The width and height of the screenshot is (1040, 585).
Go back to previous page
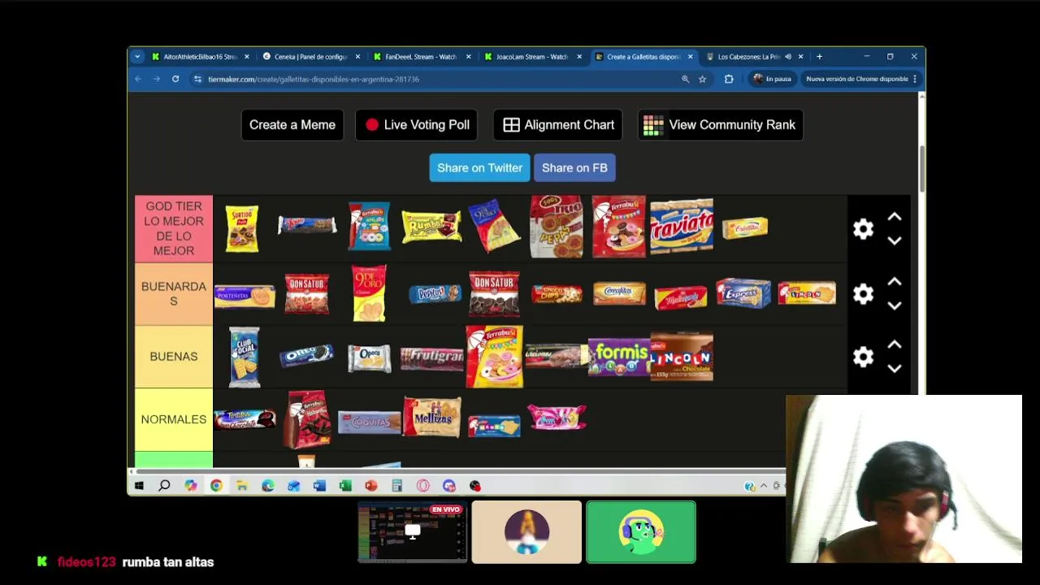tap(138, 79)
